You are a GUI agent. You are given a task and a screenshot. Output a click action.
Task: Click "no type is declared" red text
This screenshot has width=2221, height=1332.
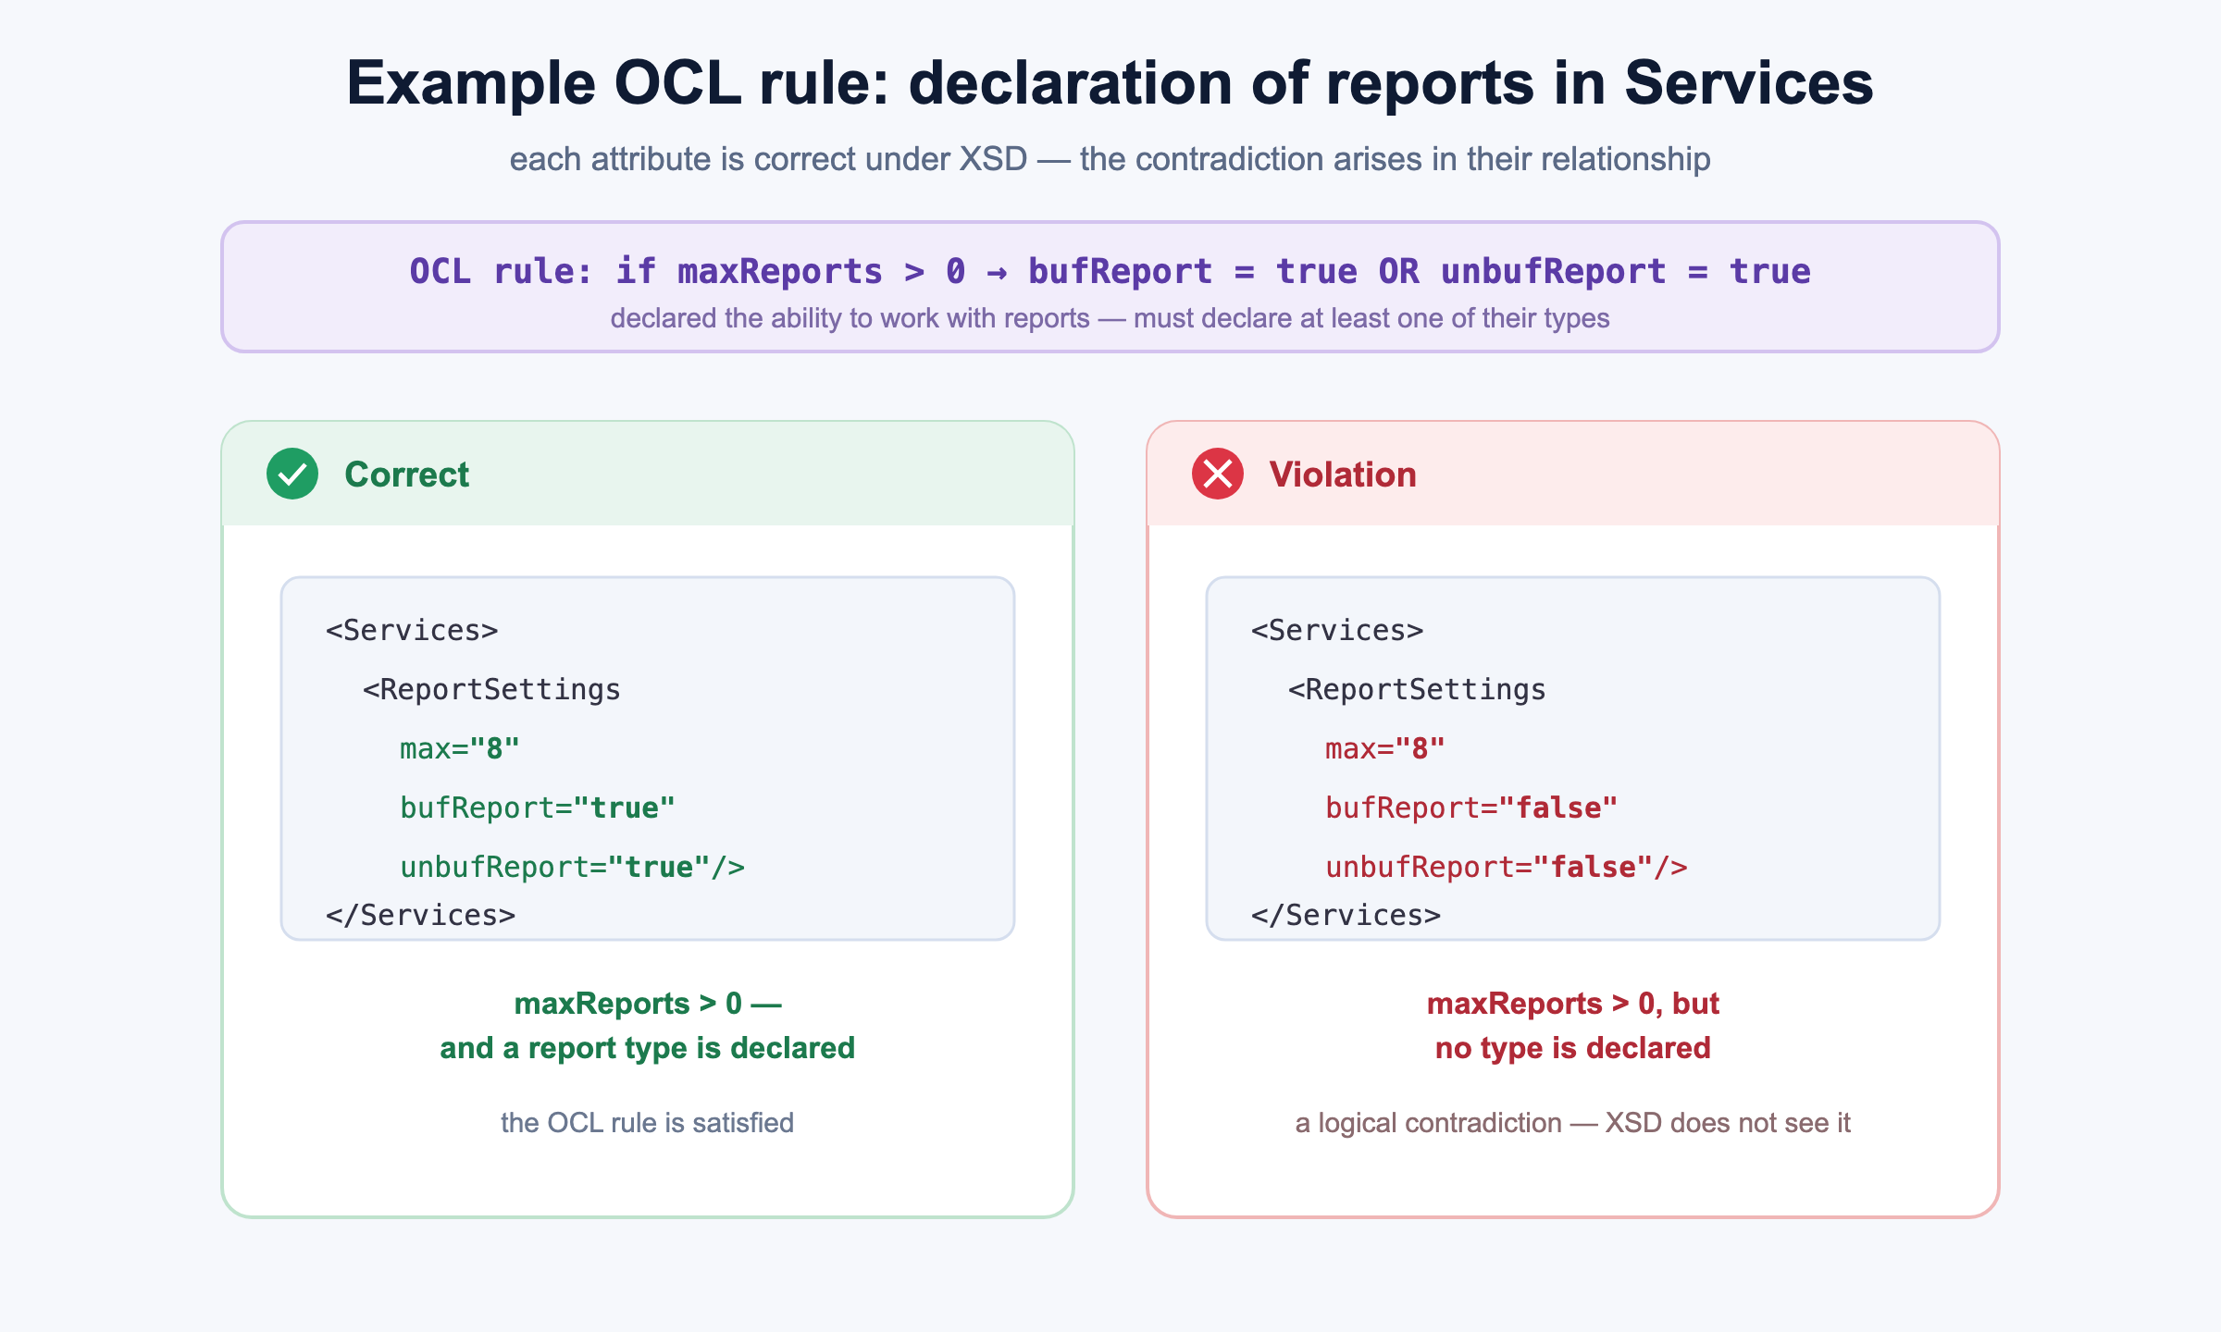1572,1048
